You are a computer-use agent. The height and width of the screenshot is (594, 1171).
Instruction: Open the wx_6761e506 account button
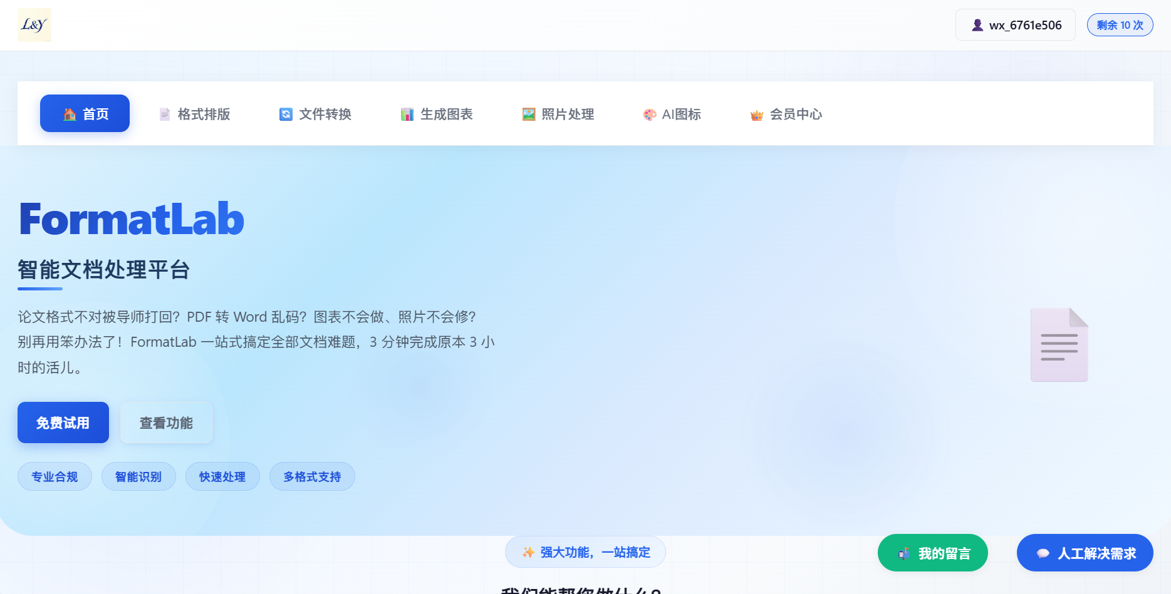1016,25
